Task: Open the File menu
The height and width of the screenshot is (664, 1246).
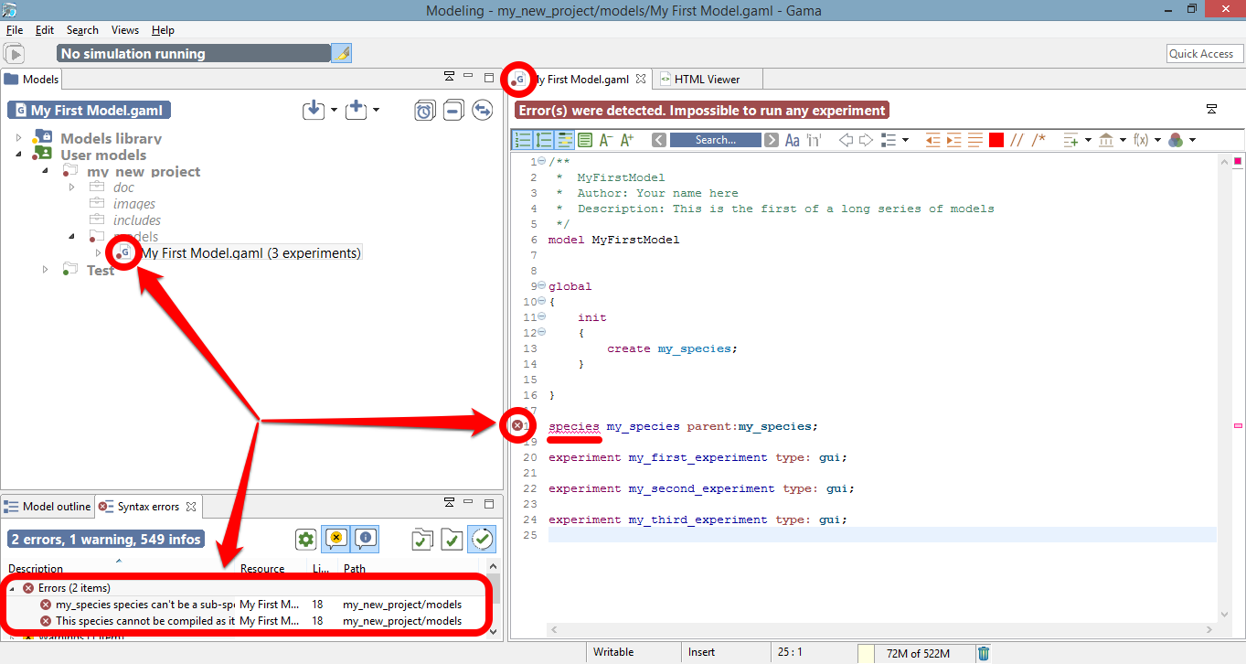Action: [15, 30]
